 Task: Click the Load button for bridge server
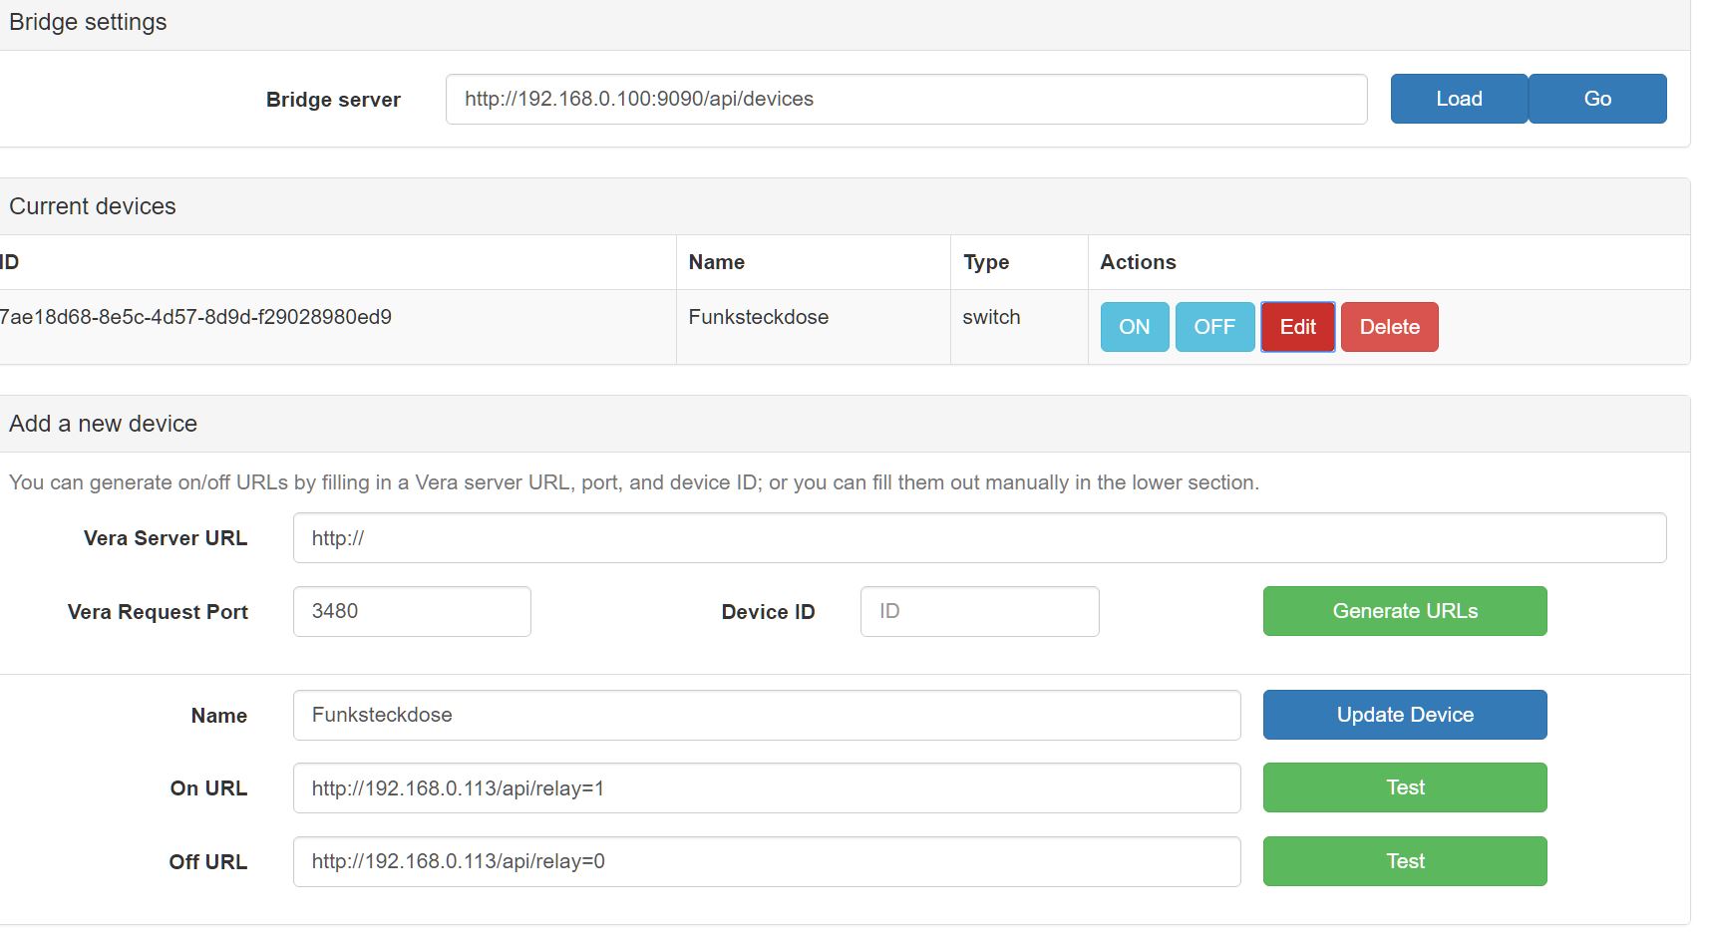click(x=1458, y=99)
